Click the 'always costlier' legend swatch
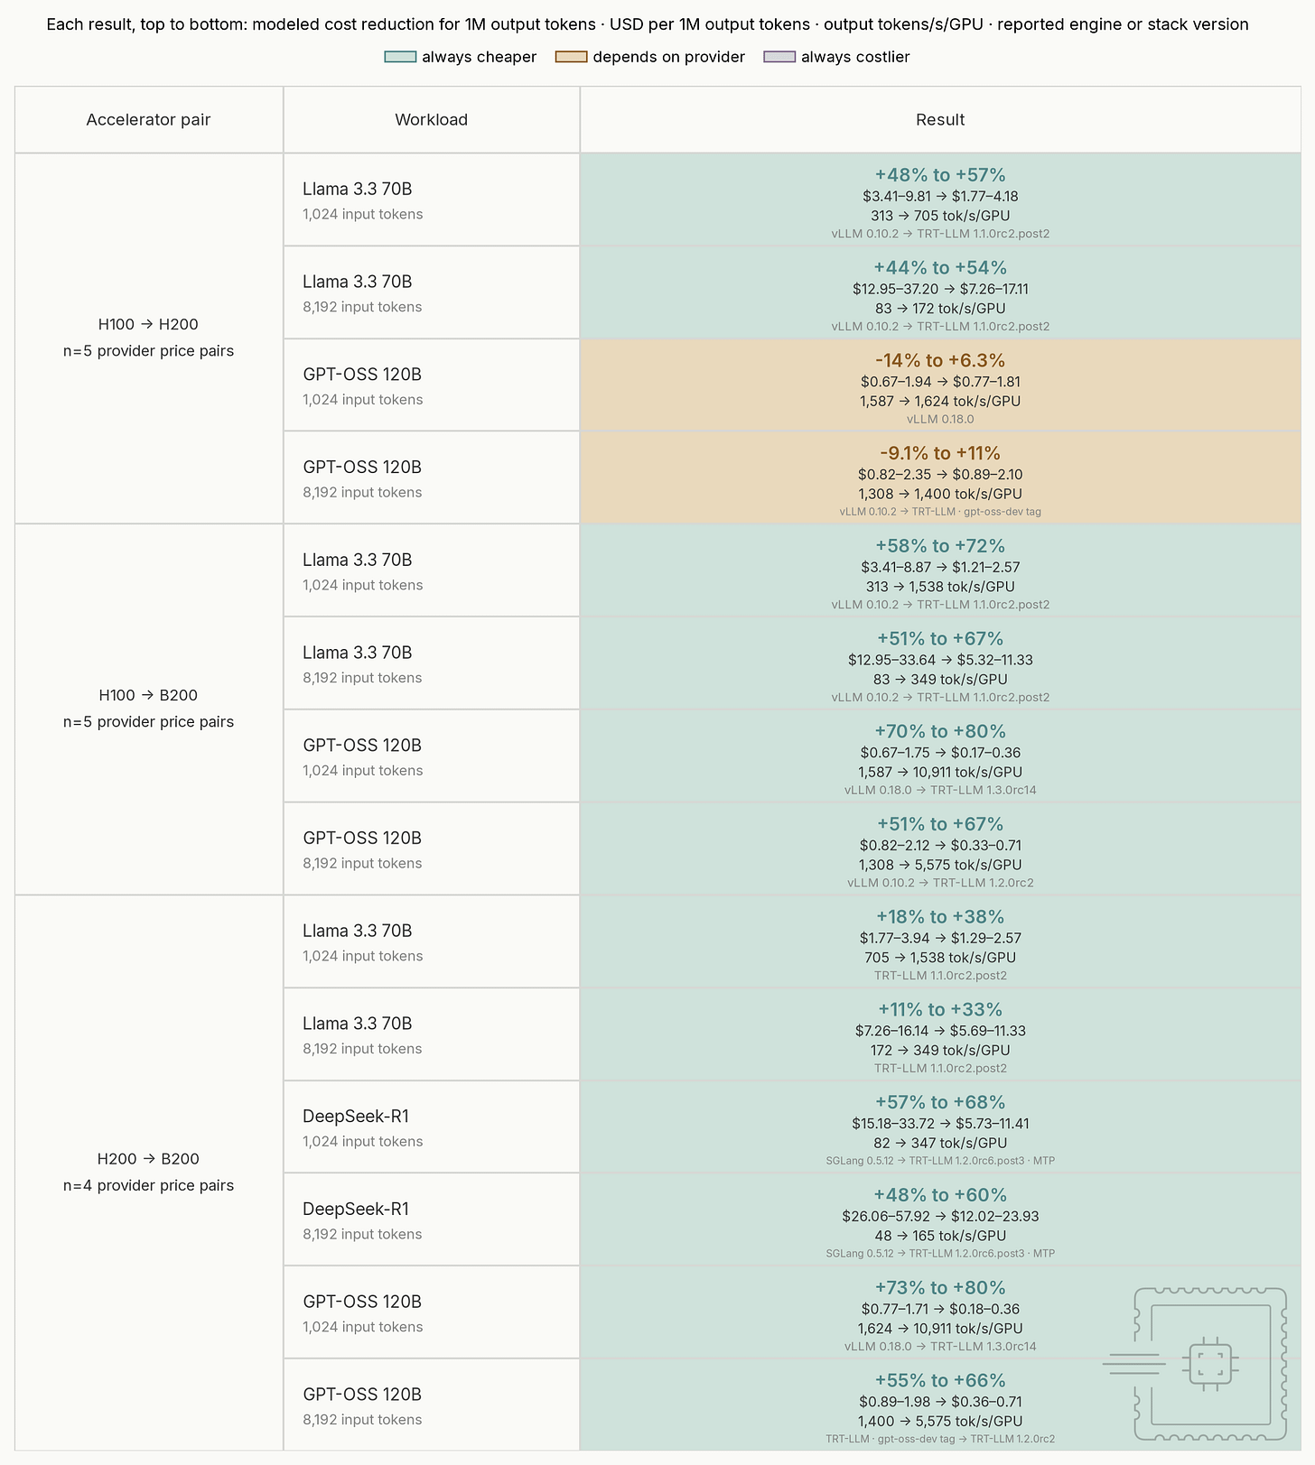This screenshot has width=1315, height=1465. (x=779, y=57)
